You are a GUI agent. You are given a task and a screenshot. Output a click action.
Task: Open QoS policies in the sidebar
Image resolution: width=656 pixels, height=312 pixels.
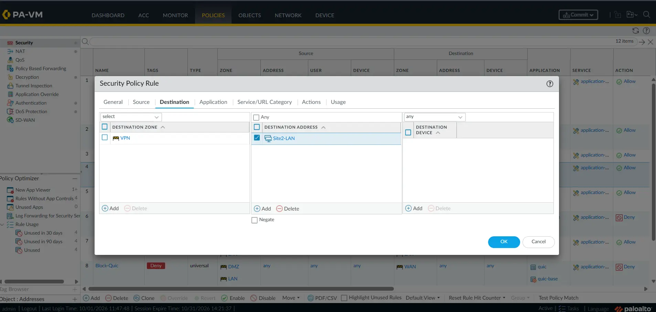click(20, 60)
